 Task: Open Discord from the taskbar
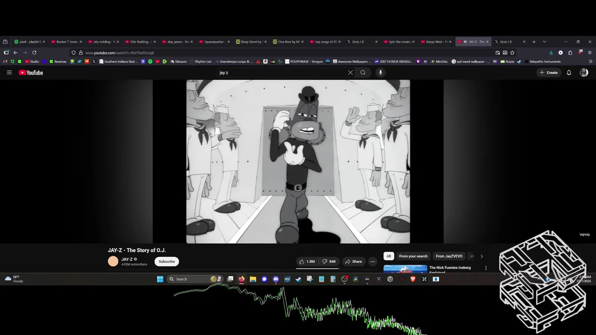[276, 279]
